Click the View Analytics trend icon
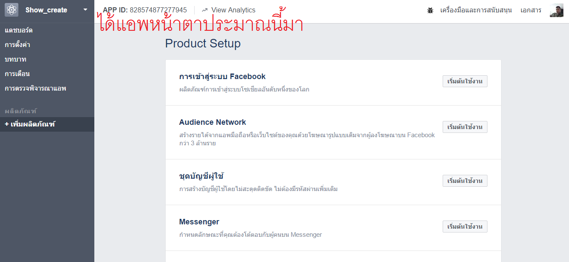The width and height of the screenshot is (569, 262). [x=205, y=10]
